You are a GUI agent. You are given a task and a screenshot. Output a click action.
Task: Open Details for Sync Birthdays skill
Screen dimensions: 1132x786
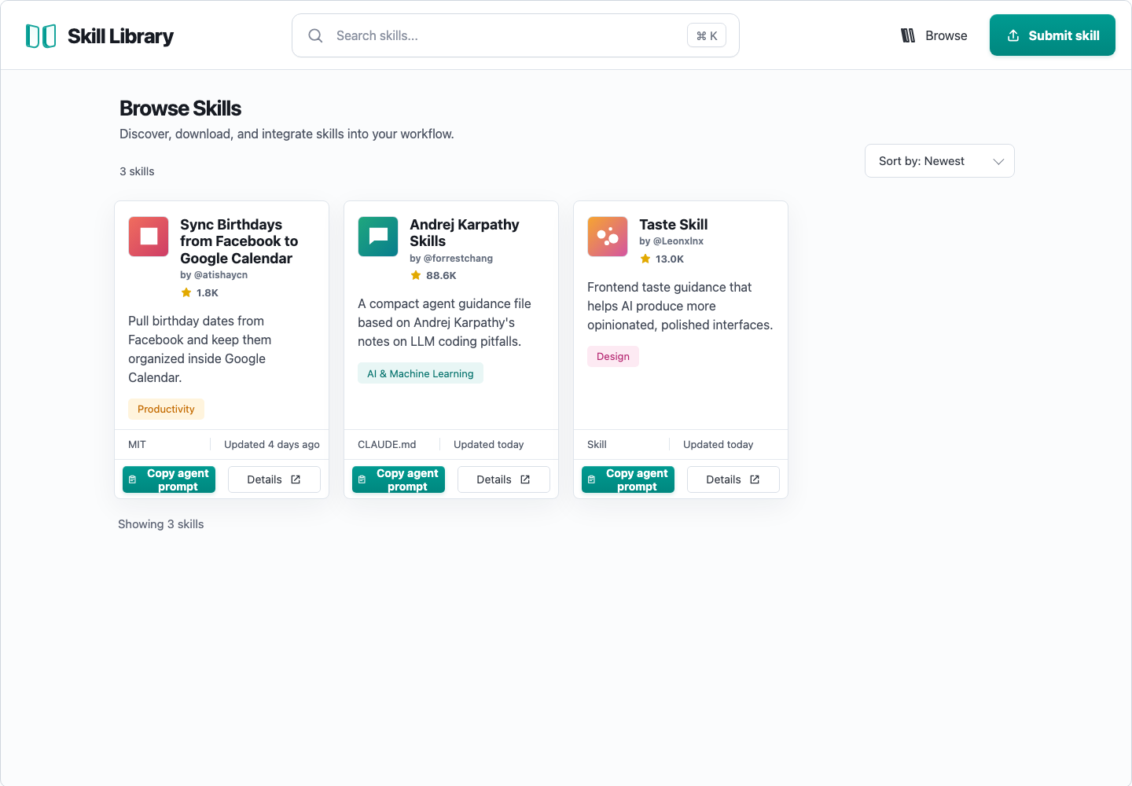[274, 479]
